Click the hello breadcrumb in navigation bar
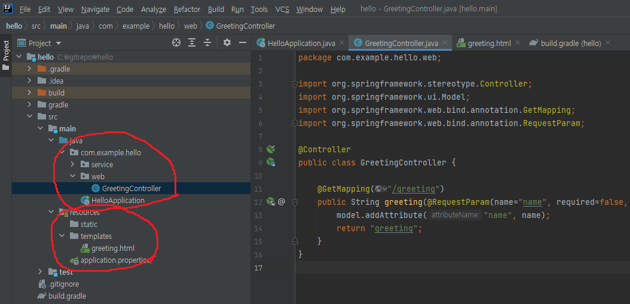The width and height of the screenshot is (630, 304). (14, 26)
